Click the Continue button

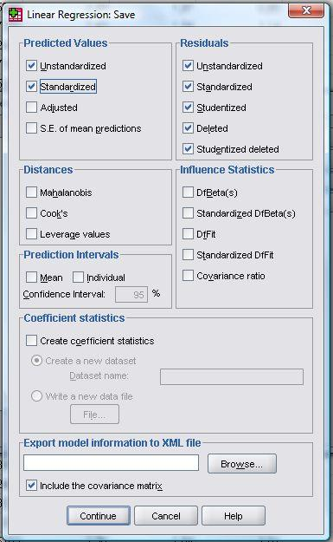pos(99,516)
